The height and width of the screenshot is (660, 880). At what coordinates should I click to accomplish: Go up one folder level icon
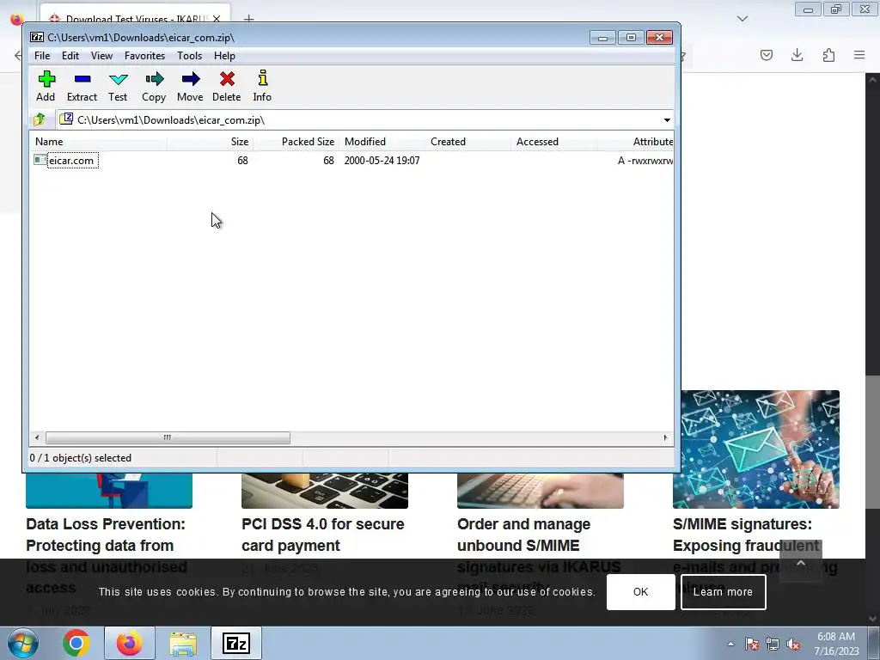coord(40,119)
